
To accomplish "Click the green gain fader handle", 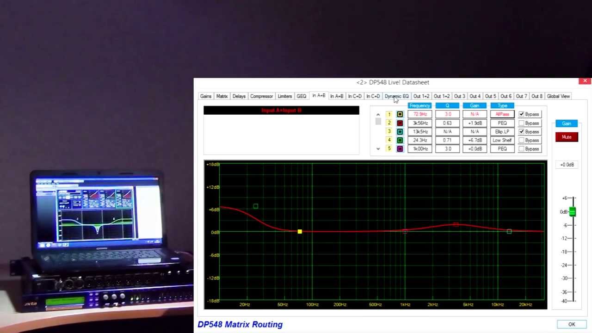I will click(573, 212).
